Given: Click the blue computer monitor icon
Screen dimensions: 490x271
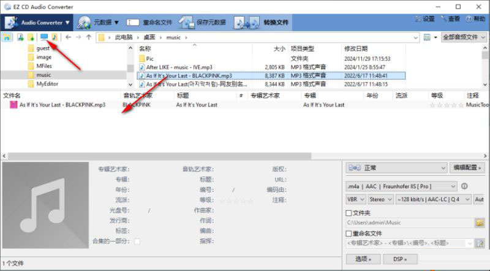Looking at the screenshot, I should 44,37.
